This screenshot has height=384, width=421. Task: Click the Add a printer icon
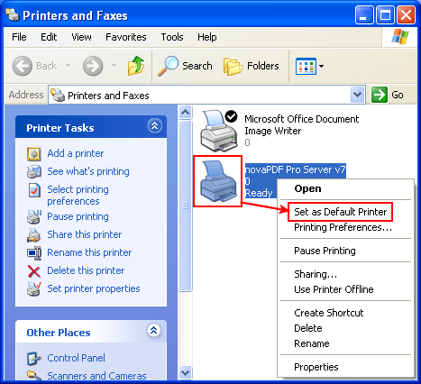33,154
